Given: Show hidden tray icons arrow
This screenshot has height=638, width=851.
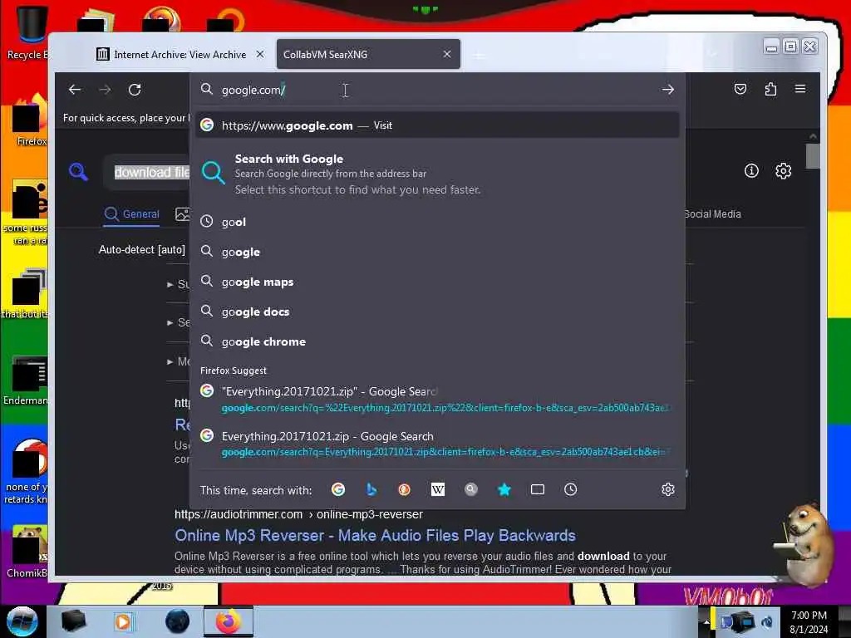Looking at the screenshot, I should (706, 622).
